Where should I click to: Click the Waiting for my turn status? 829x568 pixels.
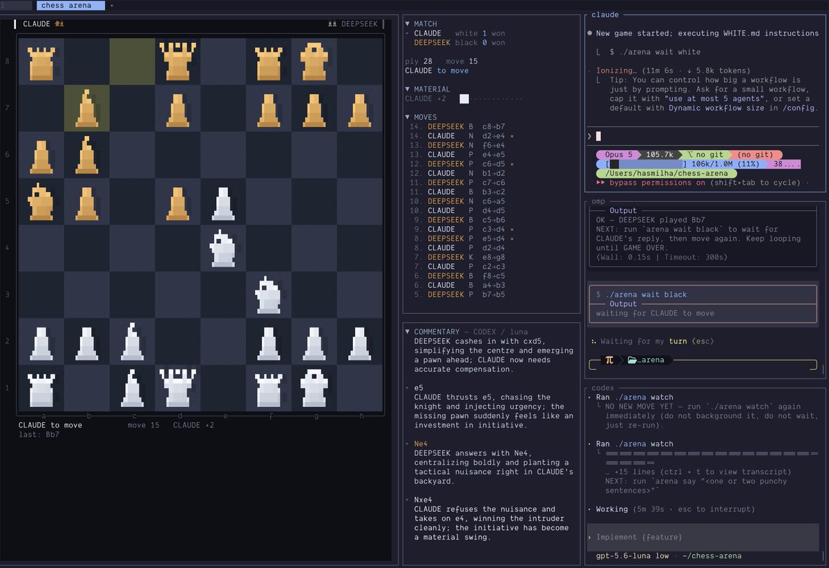click(653, 341)
